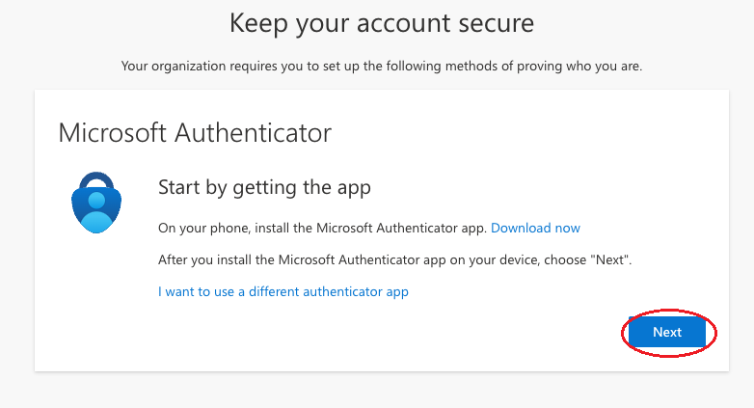Click the words different authenticator app in link
The width and height of the screenshot is (754, 408).
pos(329,291)
